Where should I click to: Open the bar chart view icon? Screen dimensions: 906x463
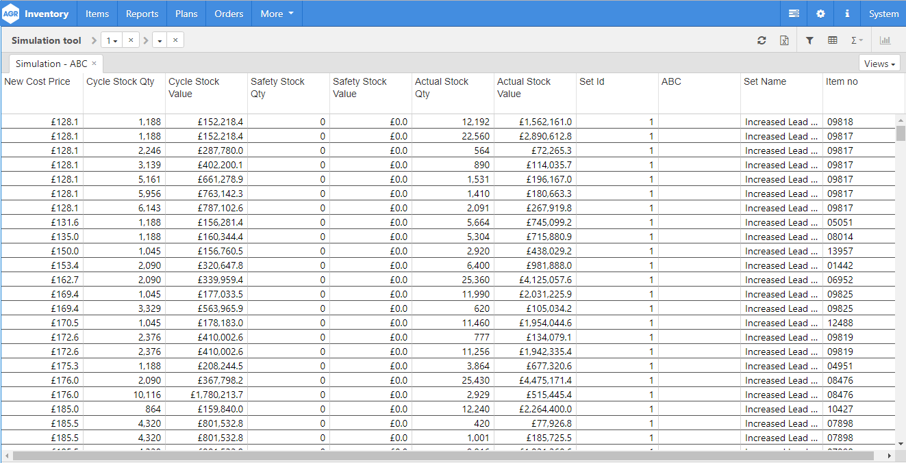(885, 40)
